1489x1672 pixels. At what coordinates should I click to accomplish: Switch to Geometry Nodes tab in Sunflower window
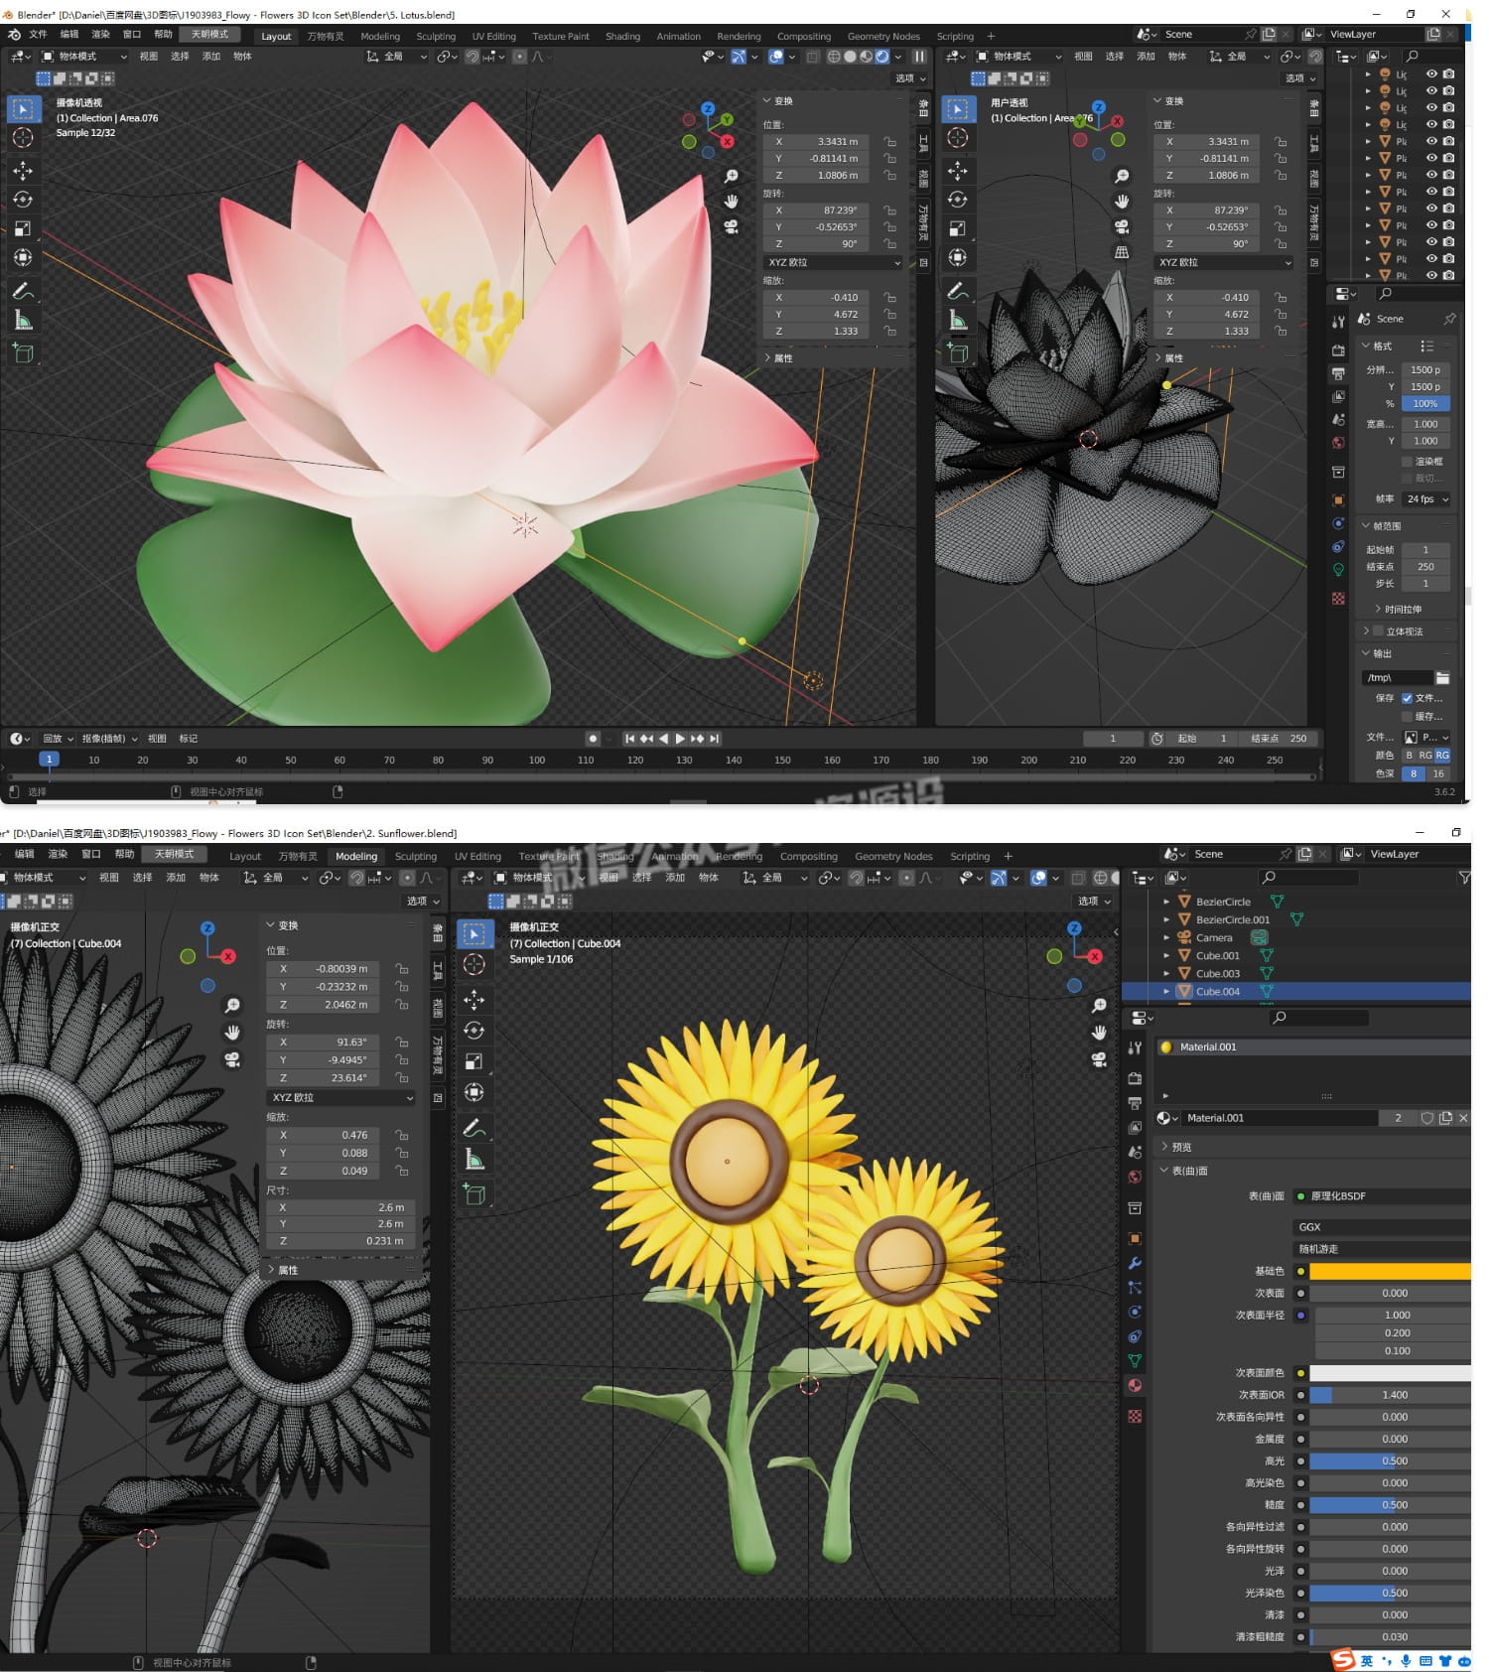[893, 857]
